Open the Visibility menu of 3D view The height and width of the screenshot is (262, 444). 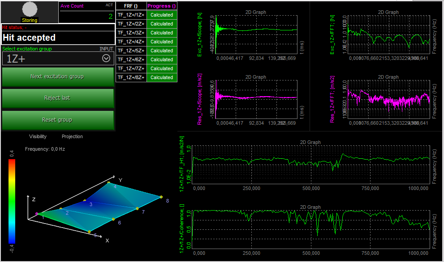(38, 136)
